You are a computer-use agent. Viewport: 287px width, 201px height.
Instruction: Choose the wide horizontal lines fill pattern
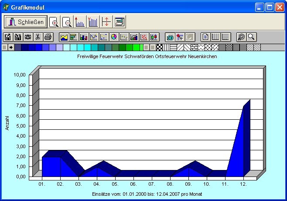(x=173, y=47)
